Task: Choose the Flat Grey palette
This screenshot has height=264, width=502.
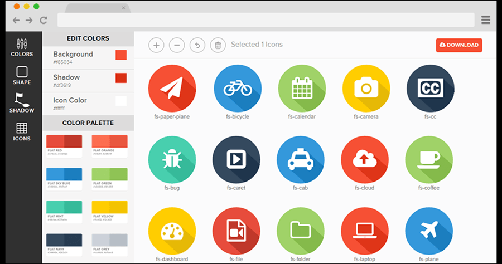Action: 109,245
